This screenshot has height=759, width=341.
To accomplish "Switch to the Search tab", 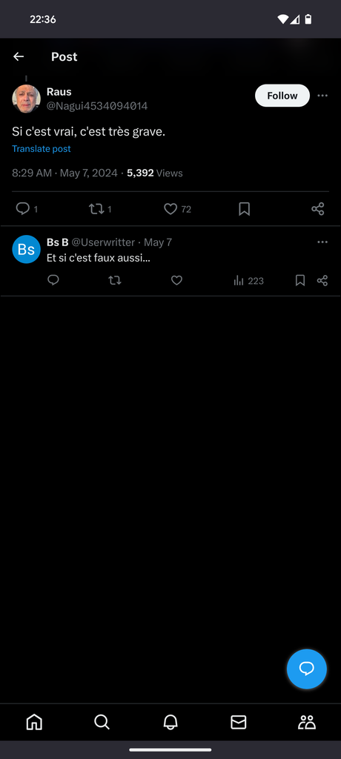I will pos(102,722).
